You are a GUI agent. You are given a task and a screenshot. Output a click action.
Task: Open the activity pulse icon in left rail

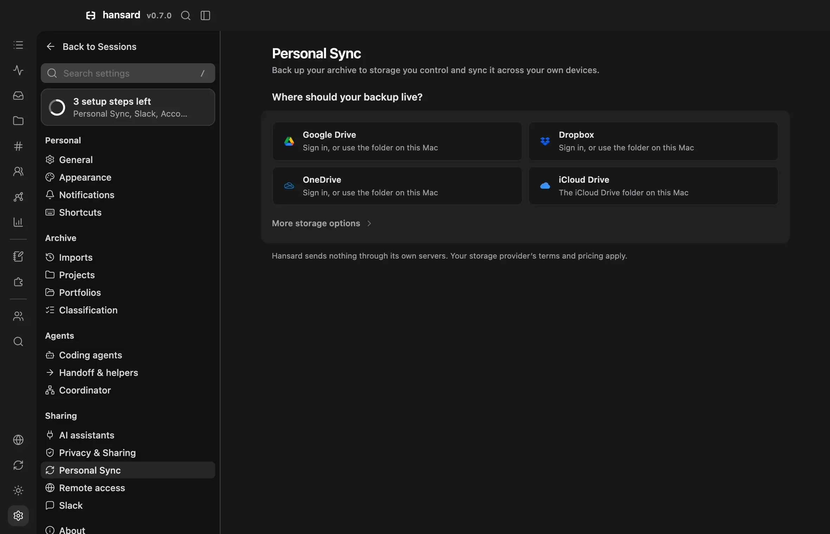coord(18,70)
